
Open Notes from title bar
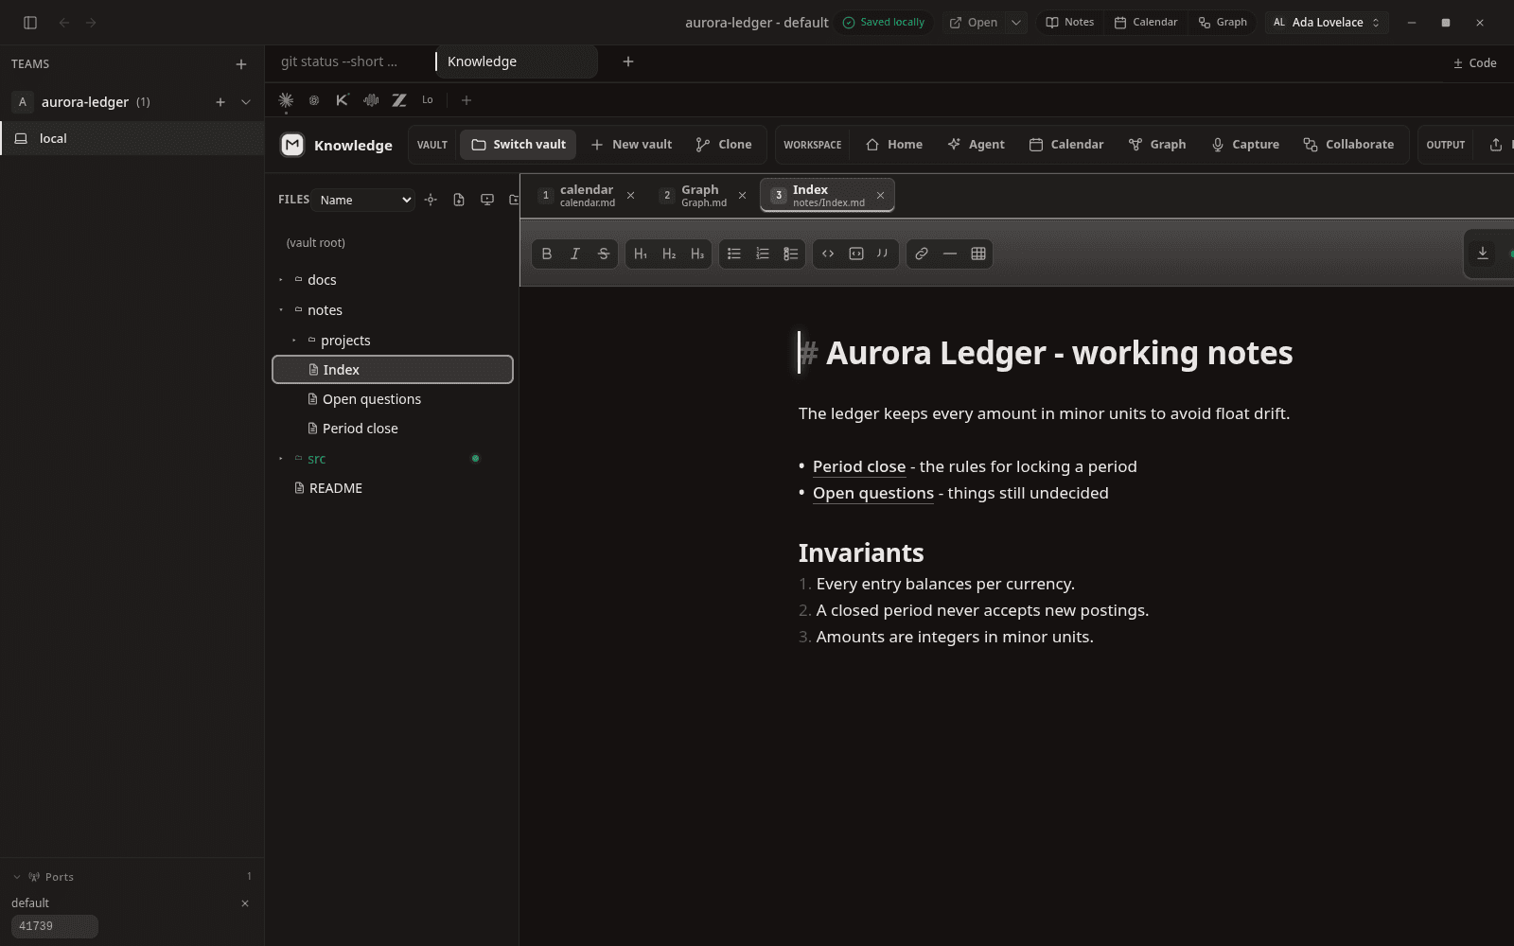click(x=1069, y=23)
